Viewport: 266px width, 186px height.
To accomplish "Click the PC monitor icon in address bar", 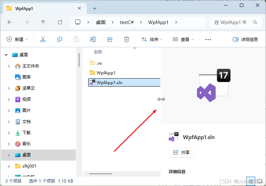I will [x=78, y=22].
